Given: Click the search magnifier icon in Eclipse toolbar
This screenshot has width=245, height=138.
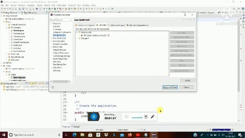Looking at the screenshot, I should [234, 9].
